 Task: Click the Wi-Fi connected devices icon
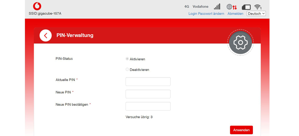tap(258, 7)
